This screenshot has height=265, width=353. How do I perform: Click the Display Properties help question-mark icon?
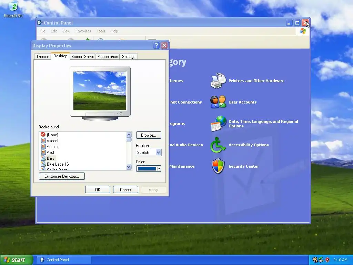pos(156,46)
